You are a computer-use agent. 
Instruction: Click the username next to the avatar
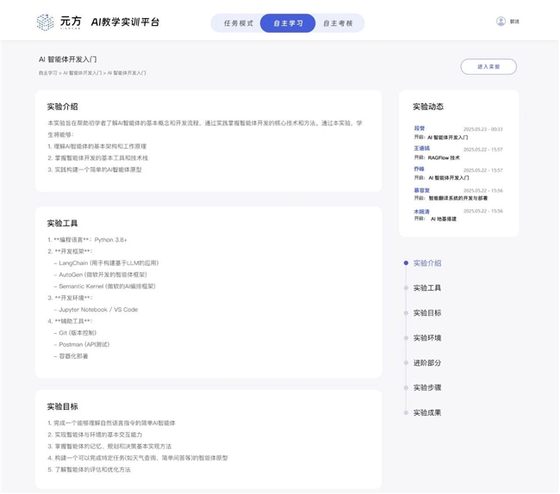click(x=514, y=22)
